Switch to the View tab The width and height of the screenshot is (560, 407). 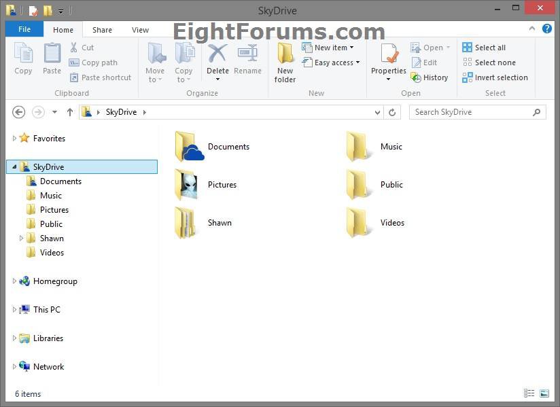[x=140, y=29]
